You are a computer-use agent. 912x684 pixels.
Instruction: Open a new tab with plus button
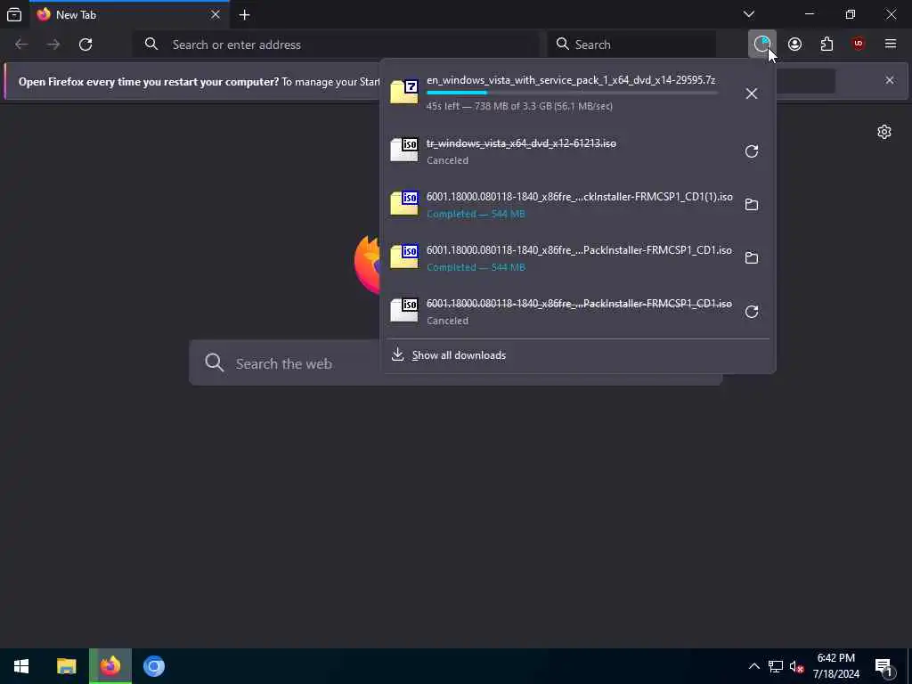pos(244,14)
